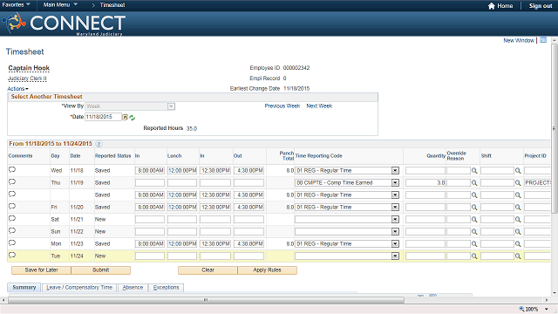Expand Time Reporting Code dropdown for Sat 11/21
This screenshot has height=314, width=558.
coord(395,220)
